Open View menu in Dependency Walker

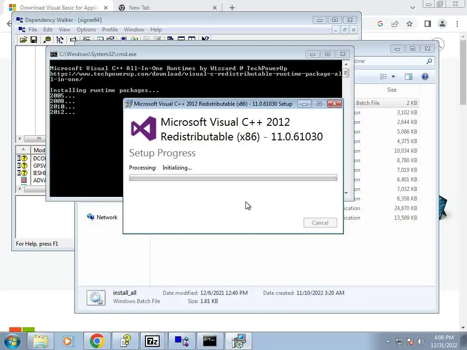64,30
